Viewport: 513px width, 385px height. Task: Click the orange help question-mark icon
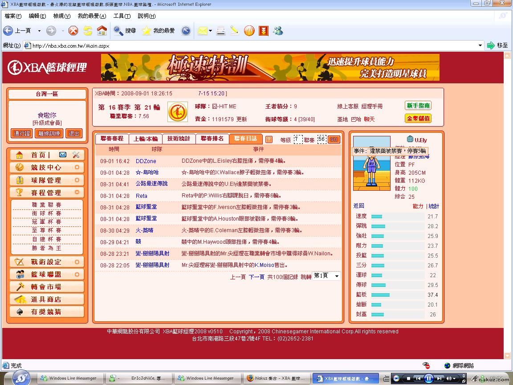tap(269, 139)
